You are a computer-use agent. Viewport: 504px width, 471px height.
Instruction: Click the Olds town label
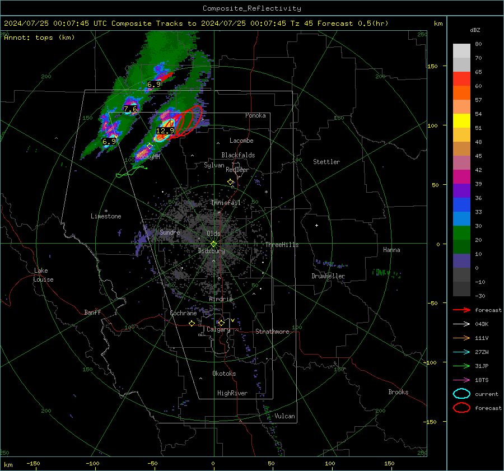coord(213,234)
